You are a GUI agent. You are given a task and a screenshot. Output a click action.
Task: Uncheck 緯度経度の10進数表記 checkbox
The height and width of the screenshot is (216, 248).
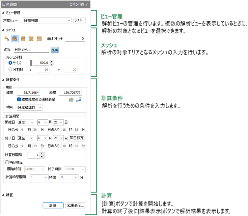pyautogui.click(x=19, y=99)
